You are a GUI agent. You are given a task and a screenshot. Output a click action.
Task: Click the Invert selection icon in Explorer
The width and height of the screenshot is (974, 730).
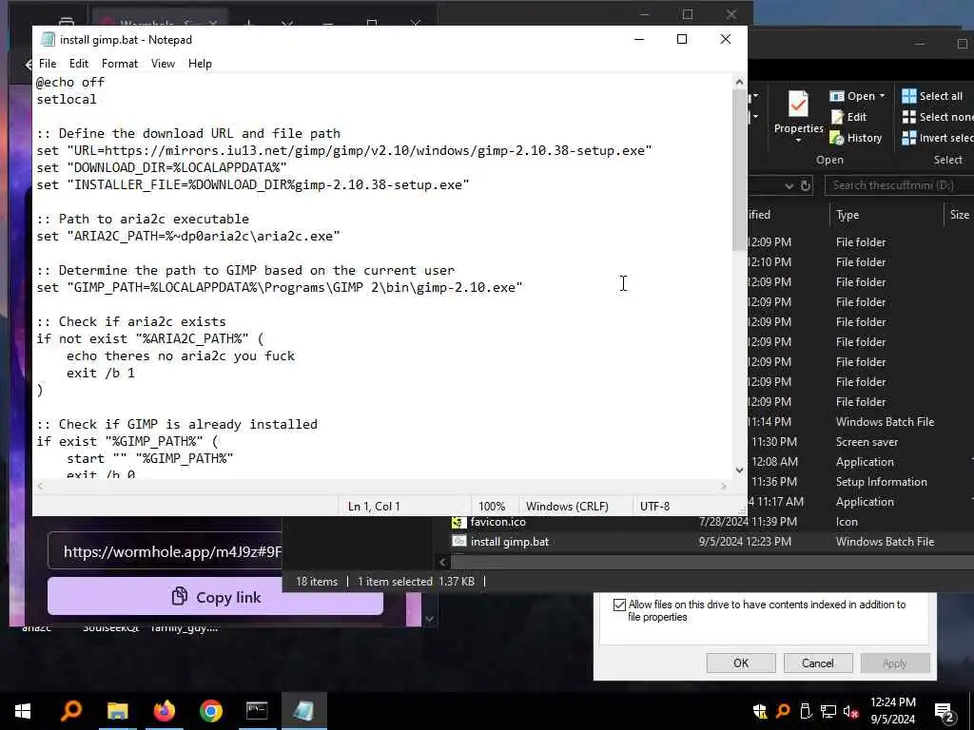pyautogui.click(x=908, y=138)
